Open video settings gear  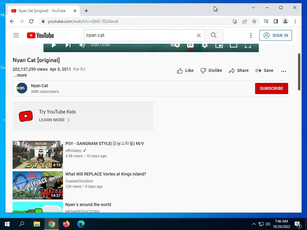tap(204, 46)
